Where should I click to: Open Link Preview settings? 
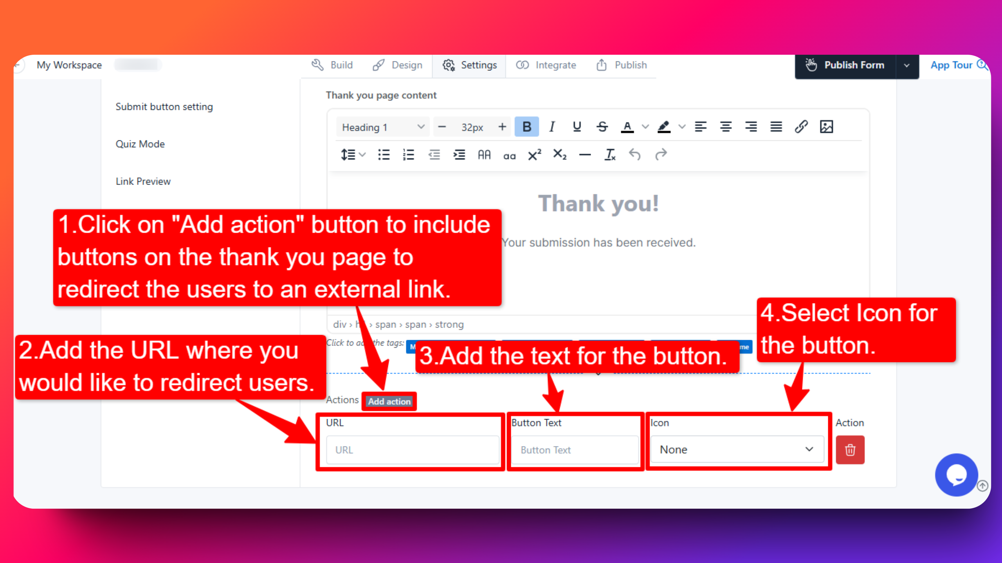(143, 181)
